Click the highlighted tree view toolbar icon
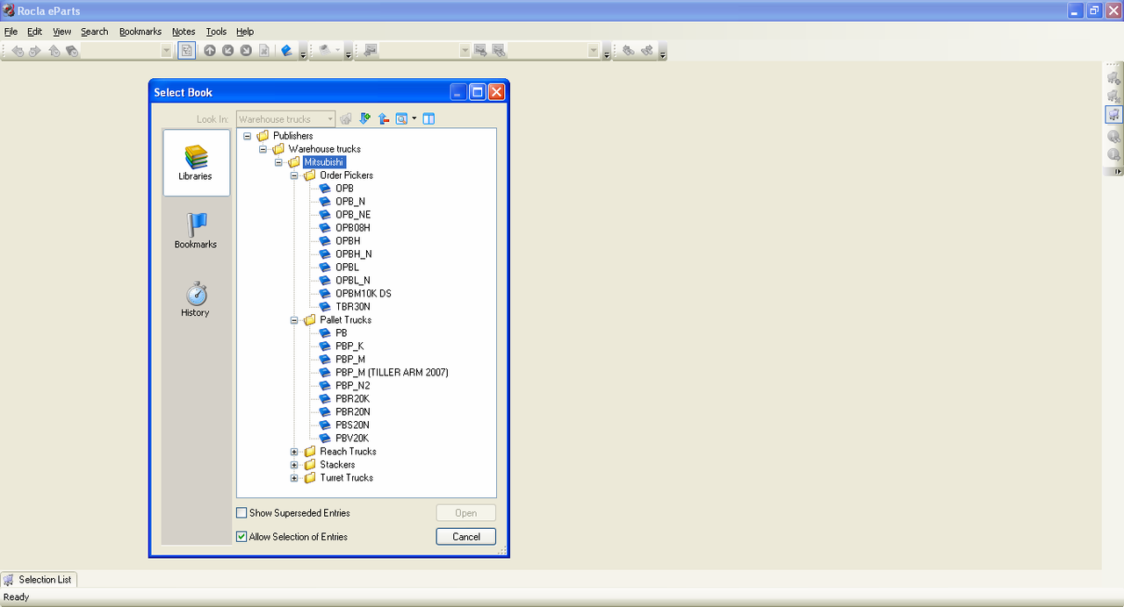This screenshot has height=607, width=1124. pos(186,50)
